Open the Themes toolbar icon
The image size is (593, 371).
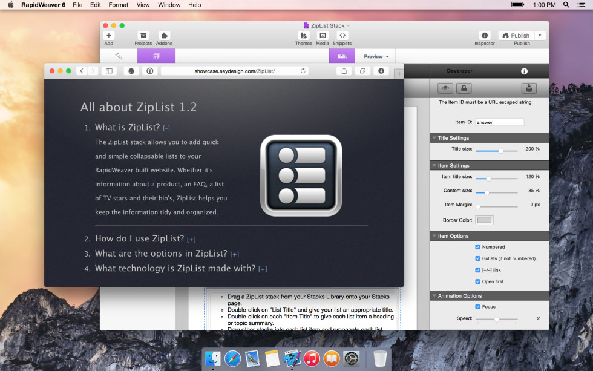304,36
